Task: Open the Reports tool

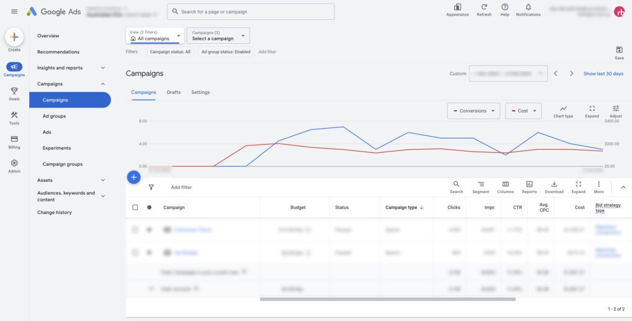Action: [x=529, y=187]
